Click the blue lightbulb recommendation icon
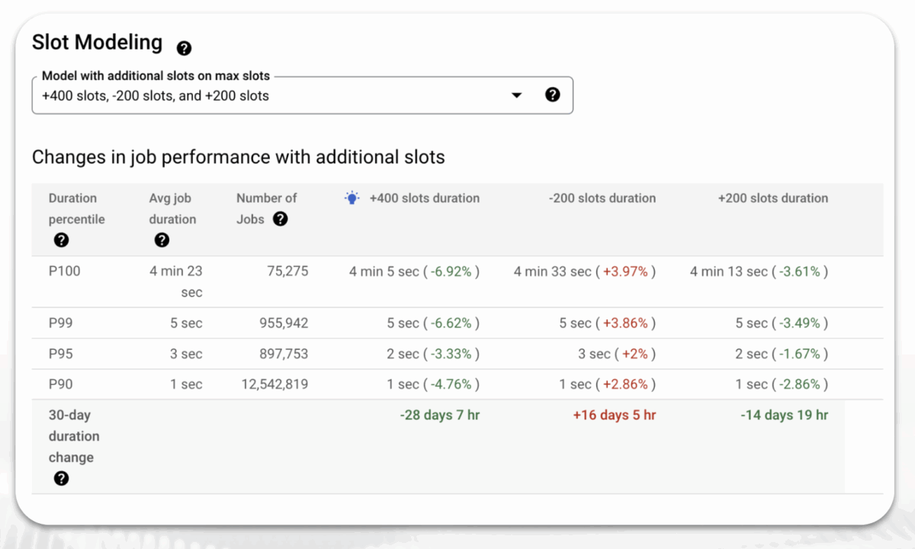Screen dimensions: 915x549 (x=352, y=197)
